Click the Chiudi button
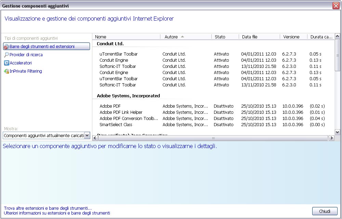 [x=325, y=211]
